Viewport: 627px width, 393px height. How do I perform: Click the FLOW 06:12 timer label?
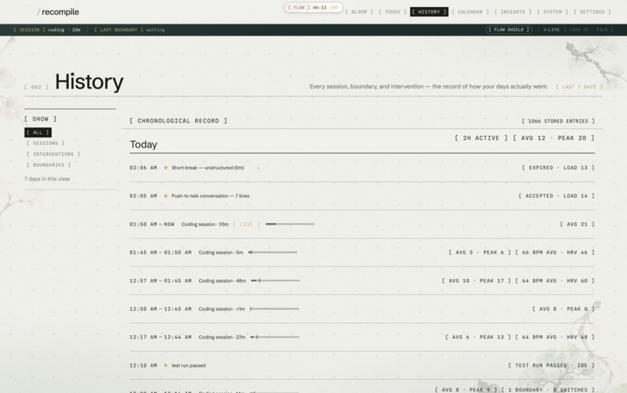[x=307, y=8]
